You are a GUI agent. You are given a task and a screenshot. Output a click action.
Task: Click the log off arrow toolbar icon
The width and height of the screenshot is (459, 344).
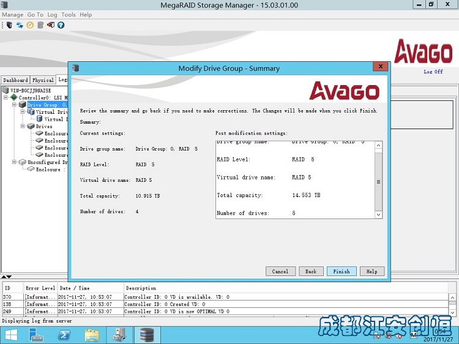point(51,25)
